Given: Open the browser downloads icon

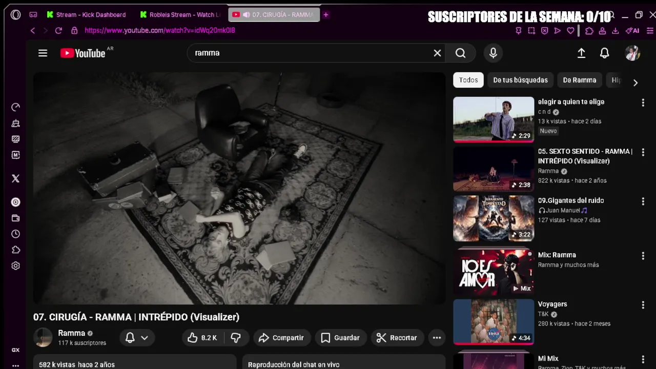Looking at the screenshot, I should tap(616, 31).
